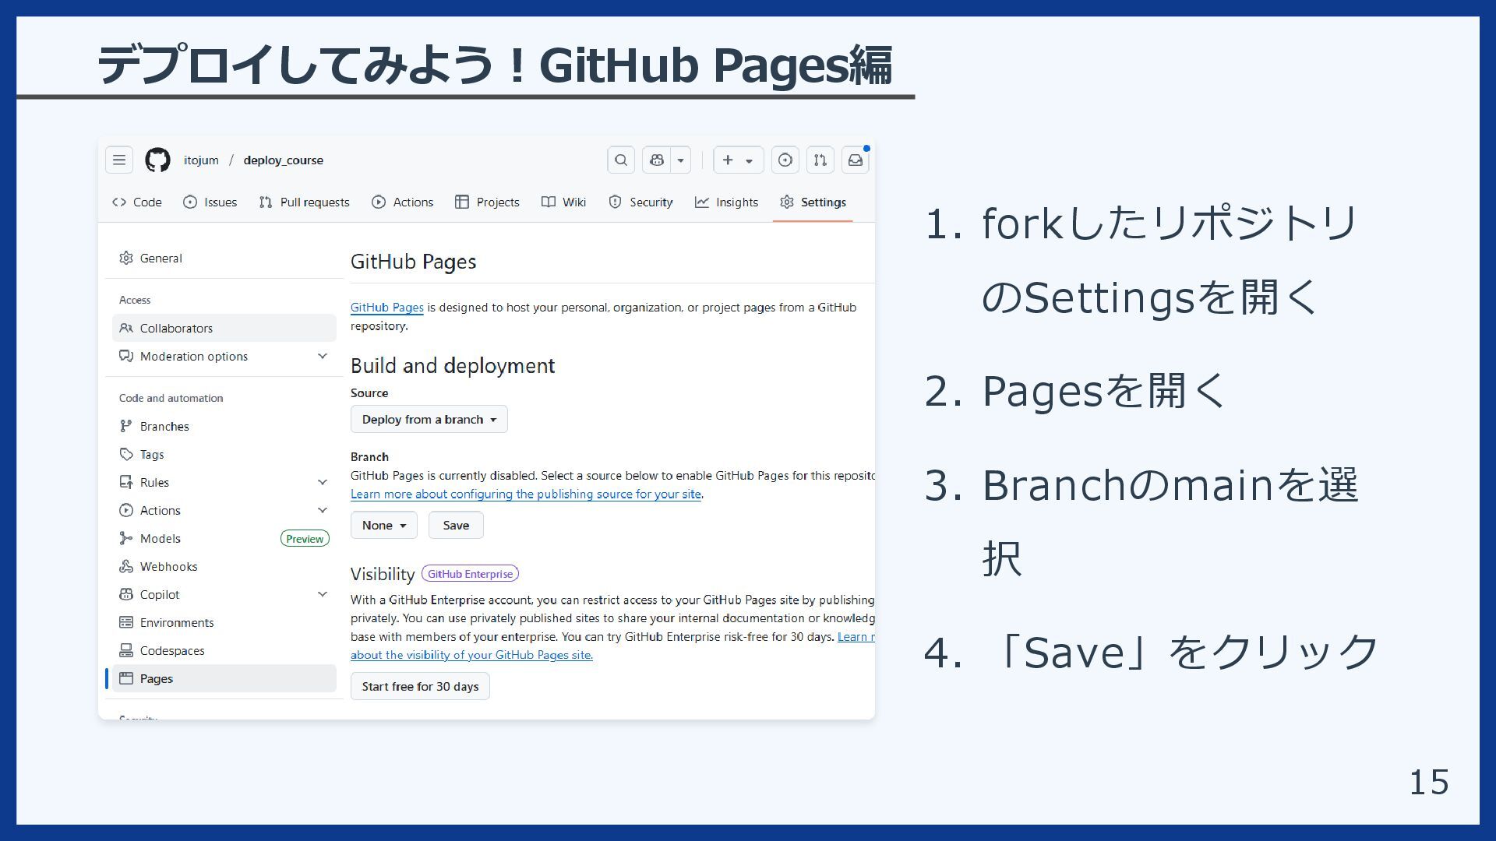Open the GitHub Pages documentation link
This screenshot has height=841, width=1496.
click(x=387, y=308)
